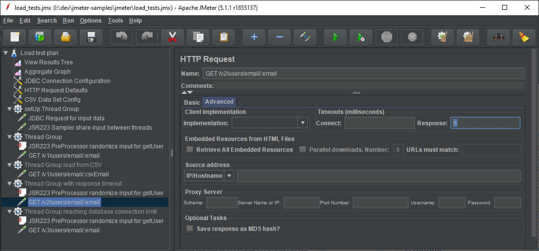Save the test plan with floppy icon

click(91, 37)
